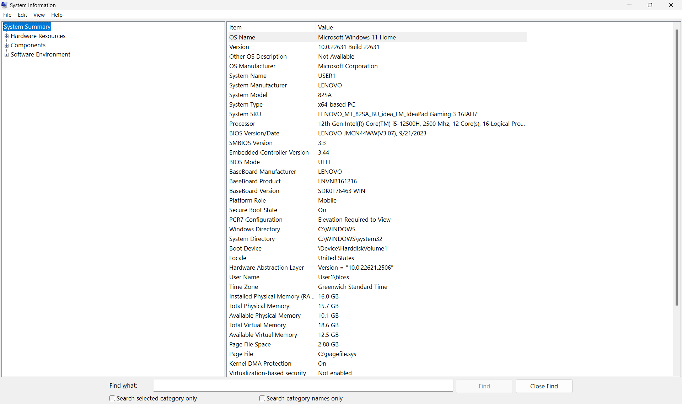
Task: Click the Find what input field
Action: click(303, 386)
